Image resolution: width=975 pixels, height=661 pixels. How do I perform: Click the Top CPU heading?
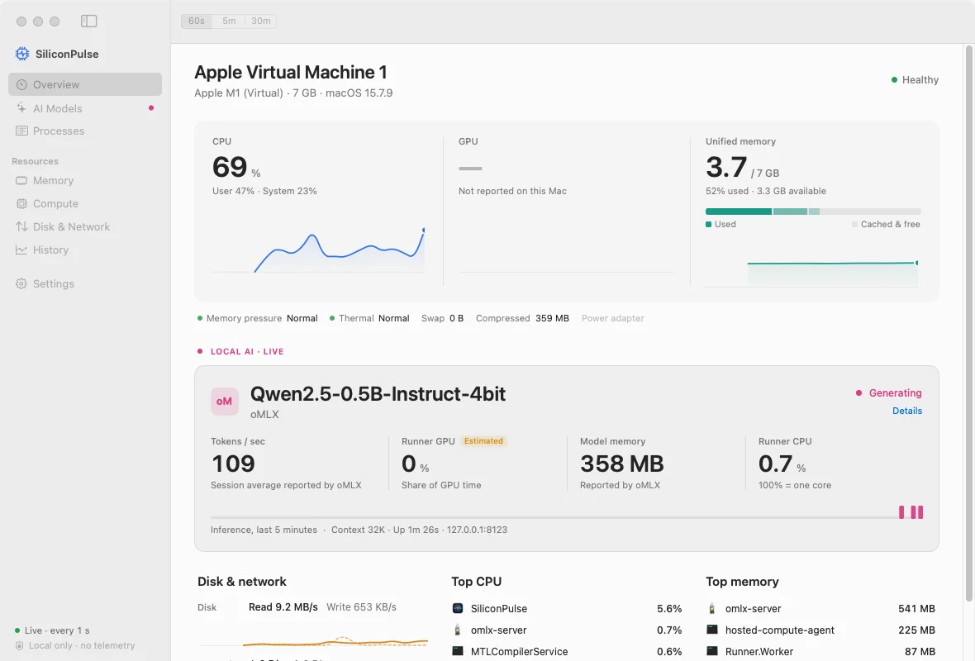tap(476, 582)
